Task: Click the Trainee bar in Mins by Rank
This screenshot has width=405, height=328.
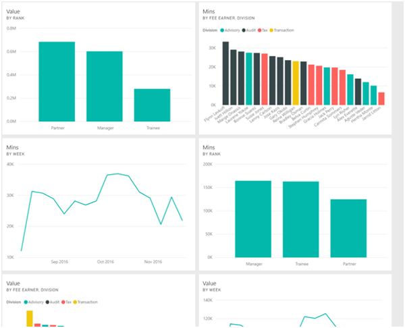Action: [300, 219]
